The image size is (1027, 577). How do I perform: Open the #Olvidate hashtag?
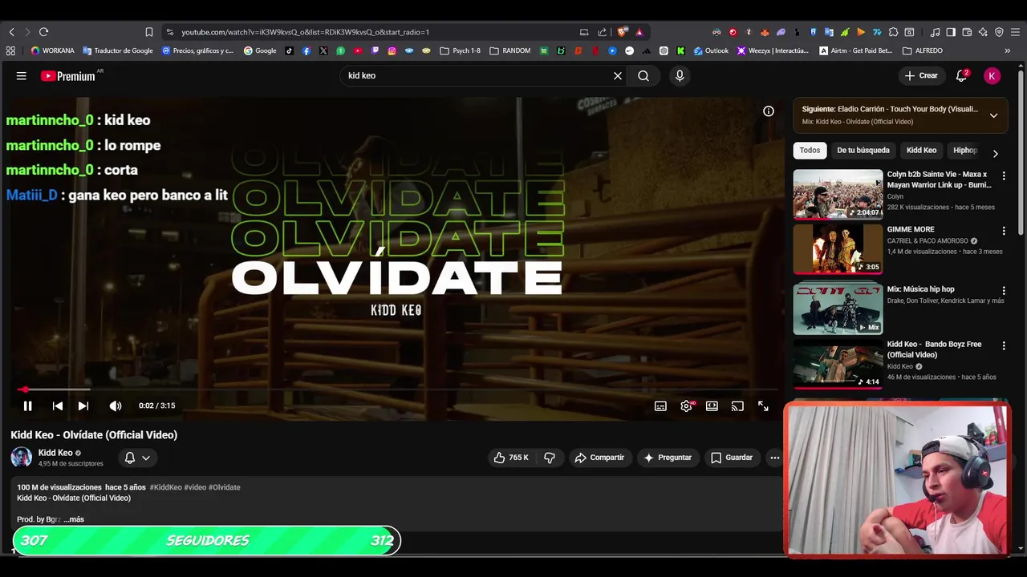pyautogui.click(x=225, y=487)
